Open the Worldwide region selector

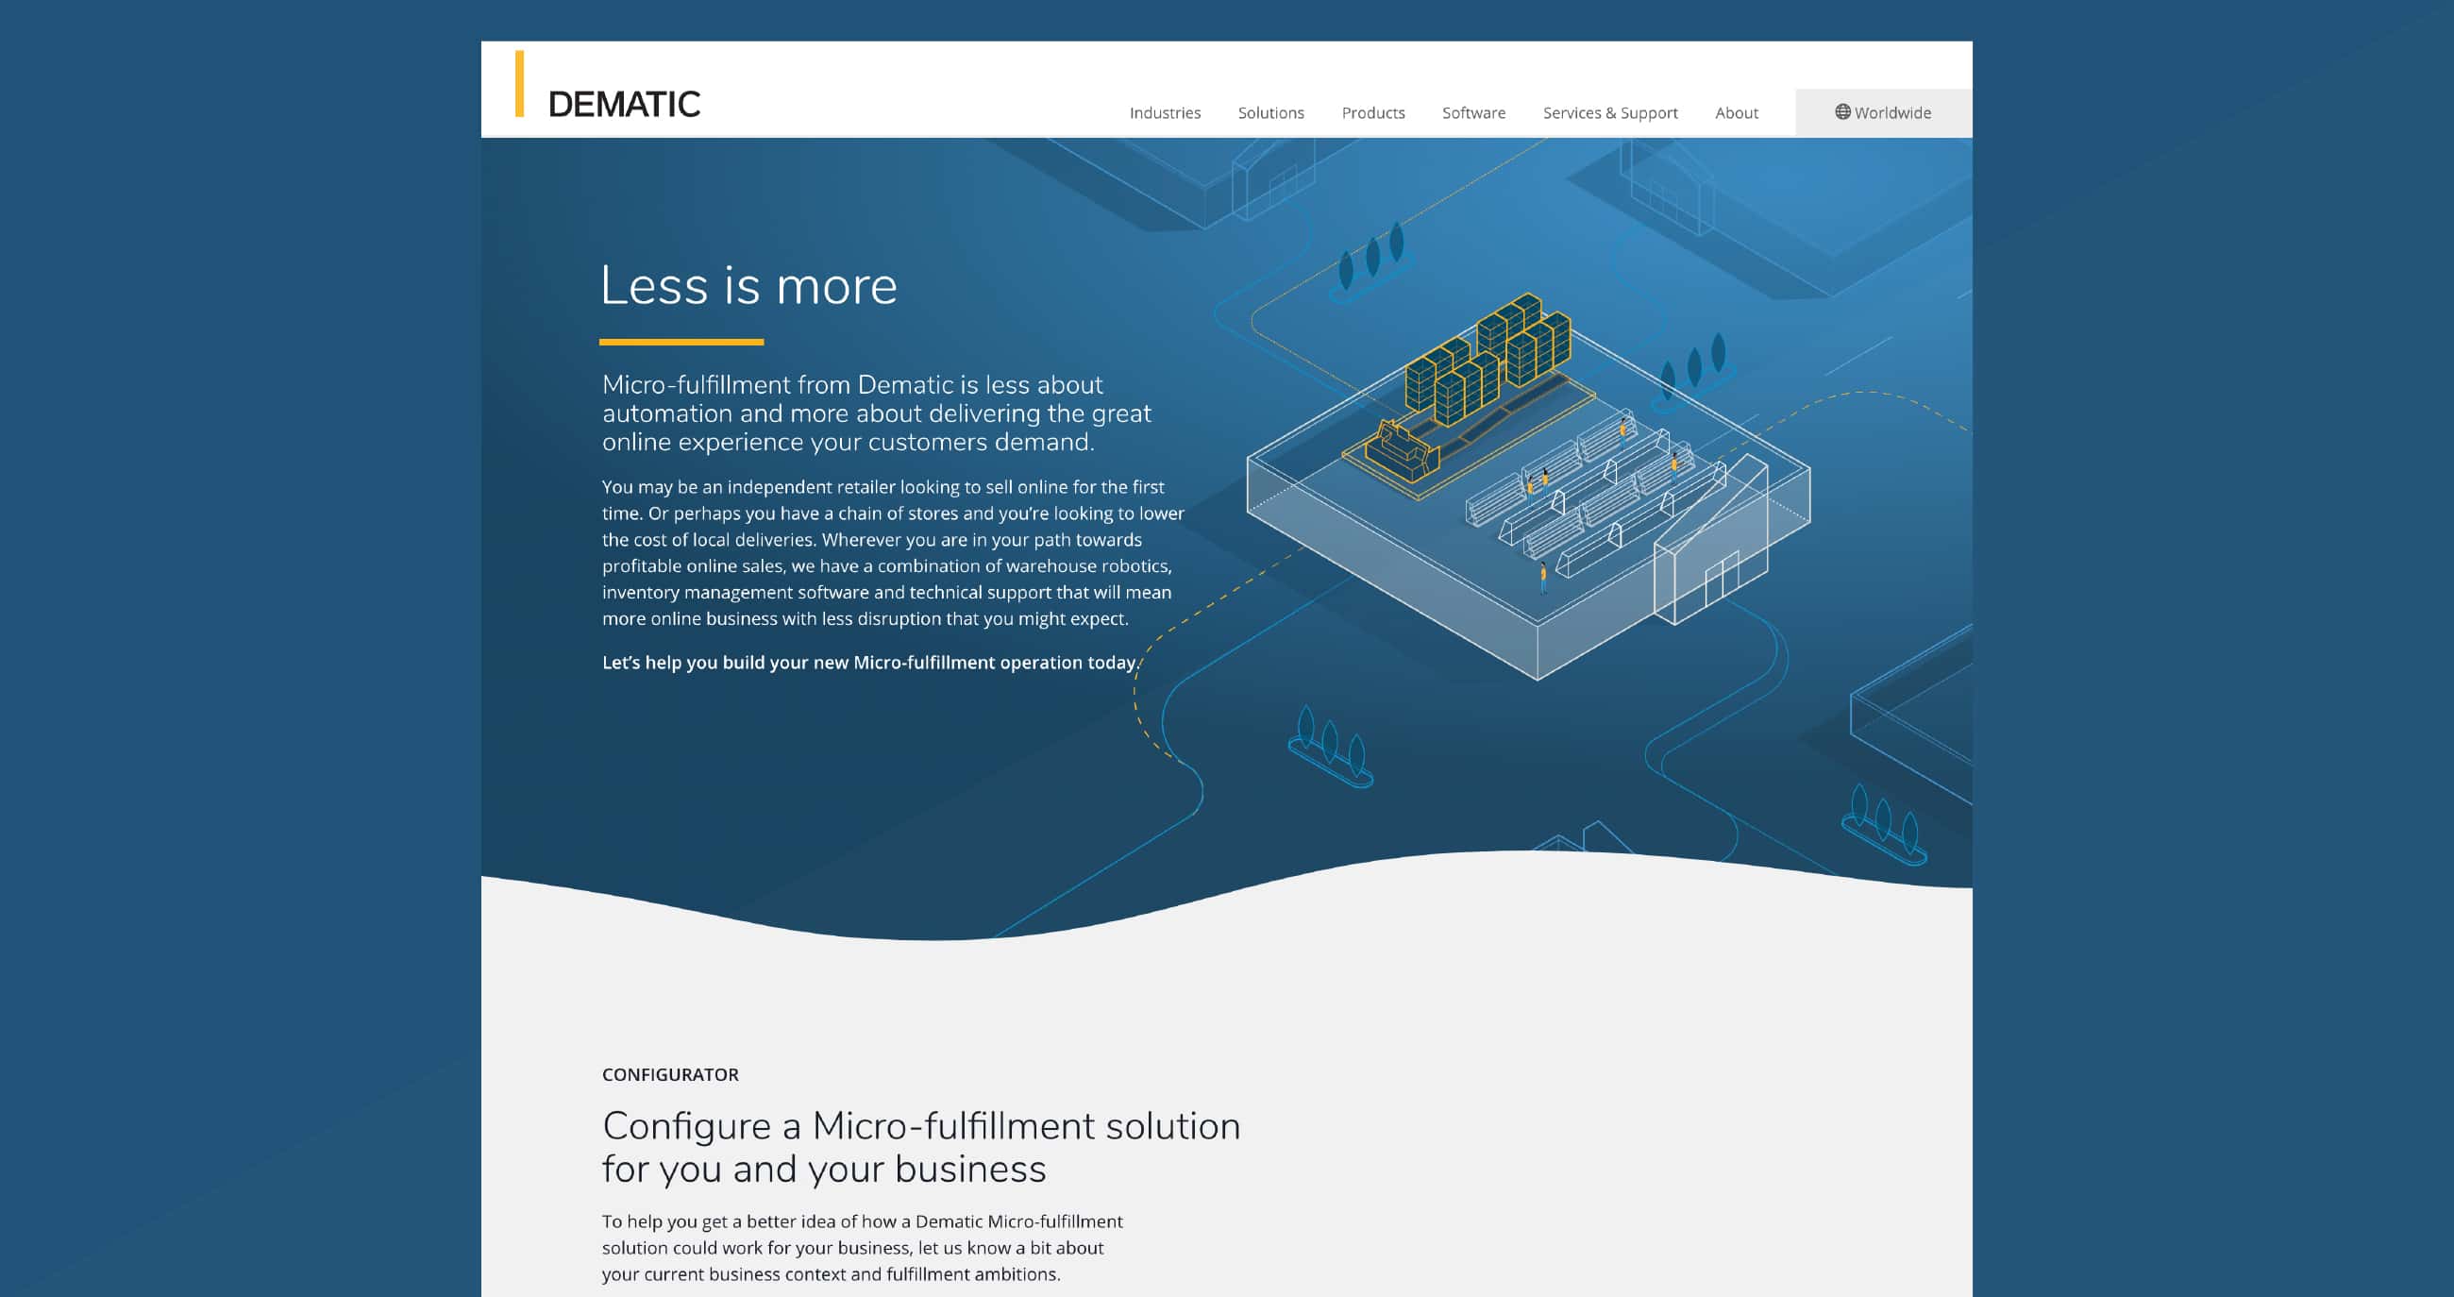[x=1882, y=112]
